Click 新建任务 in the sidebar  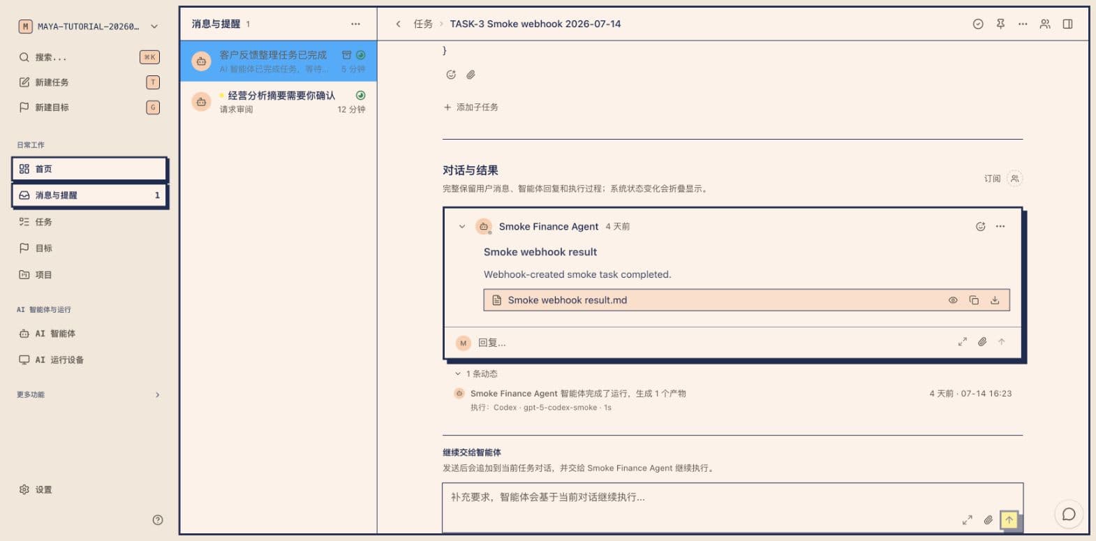click(89, 82)
